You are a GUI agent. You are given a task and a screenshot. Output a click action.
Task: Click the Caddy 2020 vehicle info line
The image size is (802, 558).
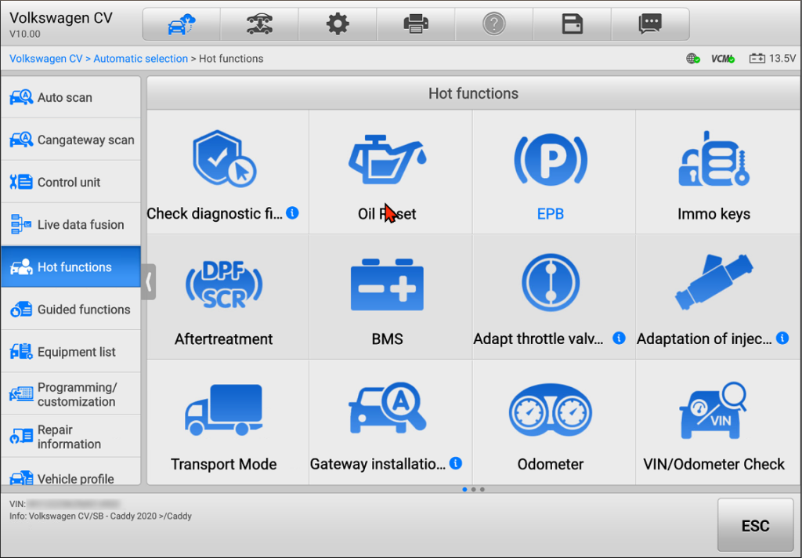[x=100, y=516]
